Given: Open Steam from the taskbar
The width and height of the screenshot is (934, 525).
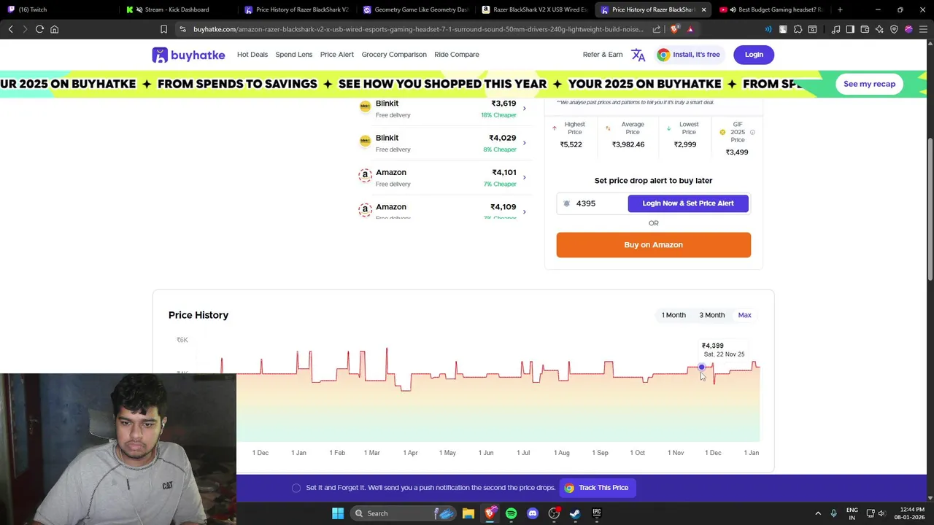Looking at the screenshot, I should point(575,513).
